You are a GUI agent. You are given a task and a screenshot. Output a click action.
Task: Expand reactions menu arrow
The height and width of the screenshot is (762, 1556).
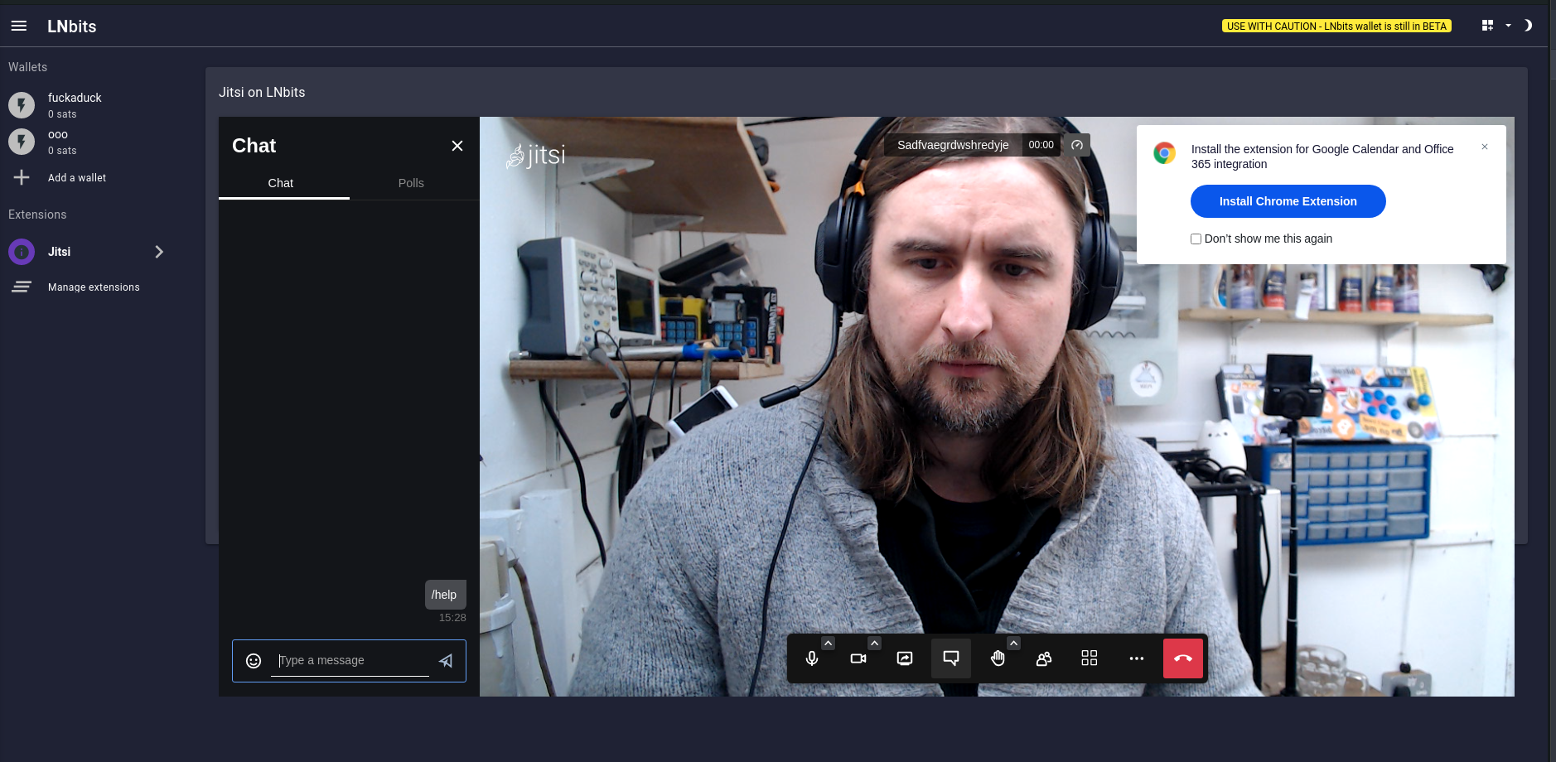1013,644
